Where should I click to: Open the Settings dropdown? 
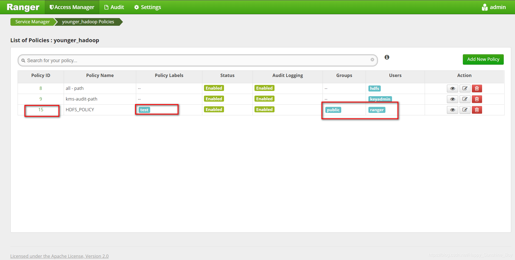[147, 7]
